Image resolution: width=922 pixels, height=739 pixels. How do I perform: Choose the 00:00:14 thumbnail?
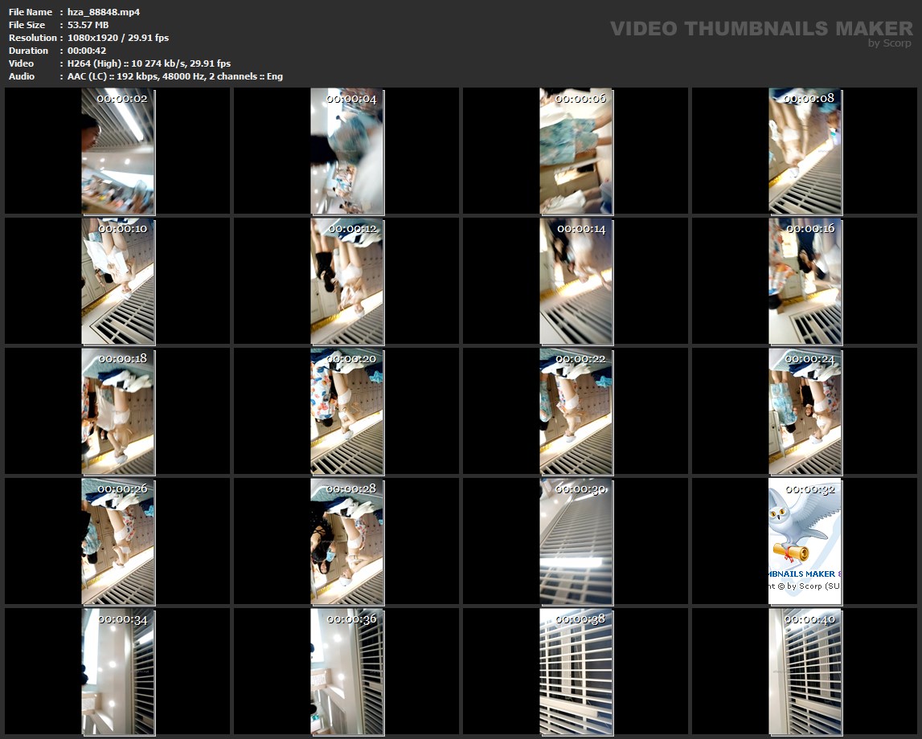576,281
